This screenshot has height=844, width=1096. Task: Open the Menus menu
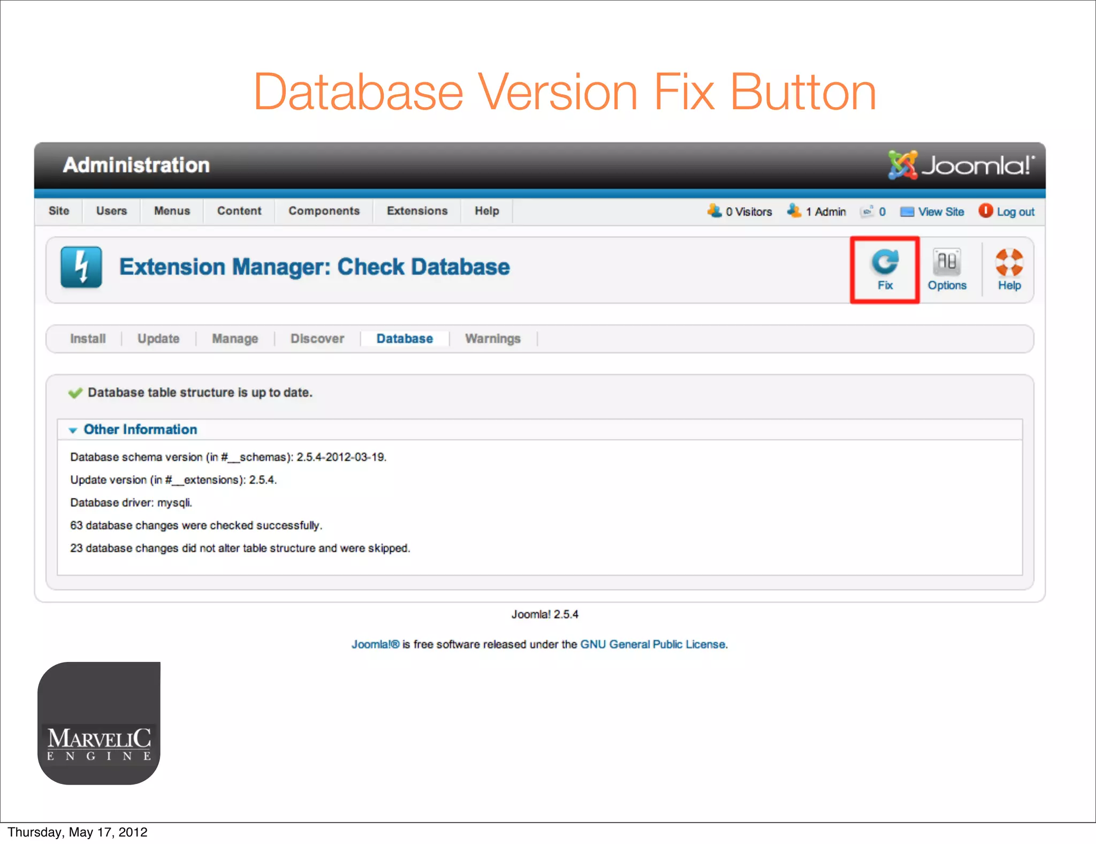pos(172,211)
